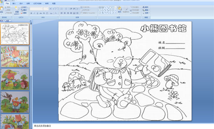Click the Find (查找) binoculars icon
The height and width of the screenshot is (129, 214).
click(144, 7)
